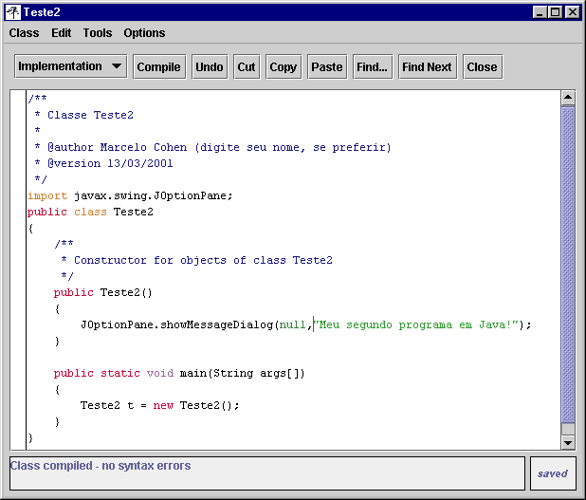Screen dimensions: 586x500
Task: Click 'Constructor for objects of class' comment
Action: 197,260
